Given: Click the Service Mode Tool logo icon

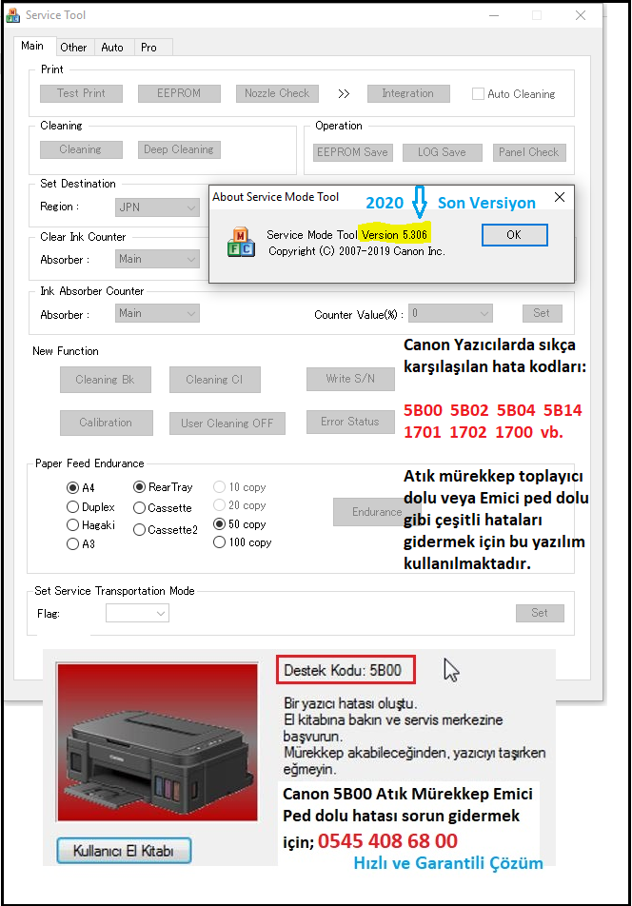Looking at the screenshot, I should coord(241,243).
